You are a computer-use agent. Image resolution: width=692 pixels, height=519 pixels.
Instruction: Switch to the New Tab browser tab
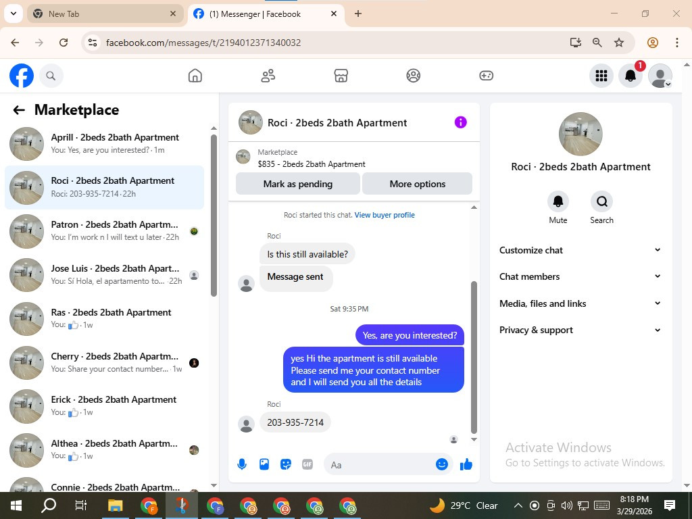(x=105, y=14)
